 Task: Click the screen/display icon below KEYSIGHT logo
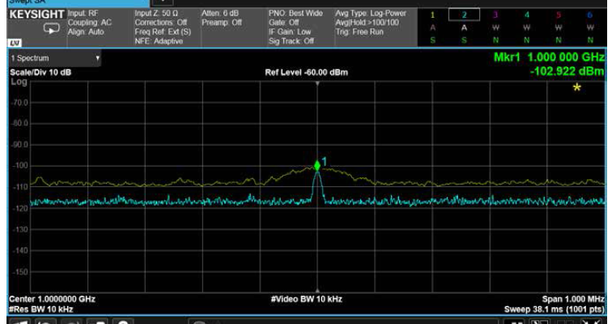[51, 28]
